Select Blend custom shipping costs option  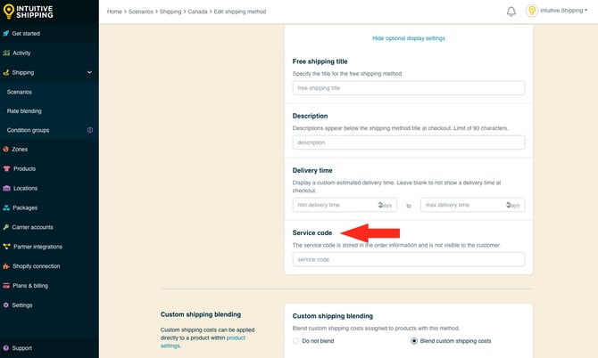(x=414, y=341)
